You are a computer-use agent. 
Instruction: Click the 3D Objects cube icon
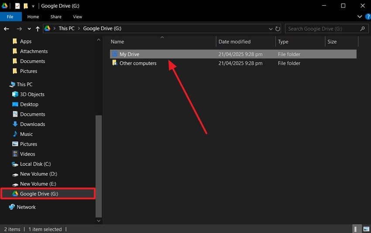pyautogui.click(x=15, y=94)
